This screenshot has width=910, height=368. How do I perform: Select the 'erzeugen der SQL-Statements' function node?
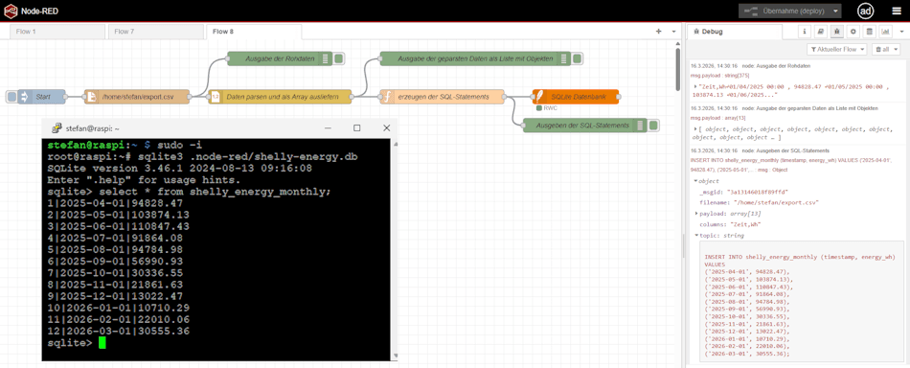442,97
